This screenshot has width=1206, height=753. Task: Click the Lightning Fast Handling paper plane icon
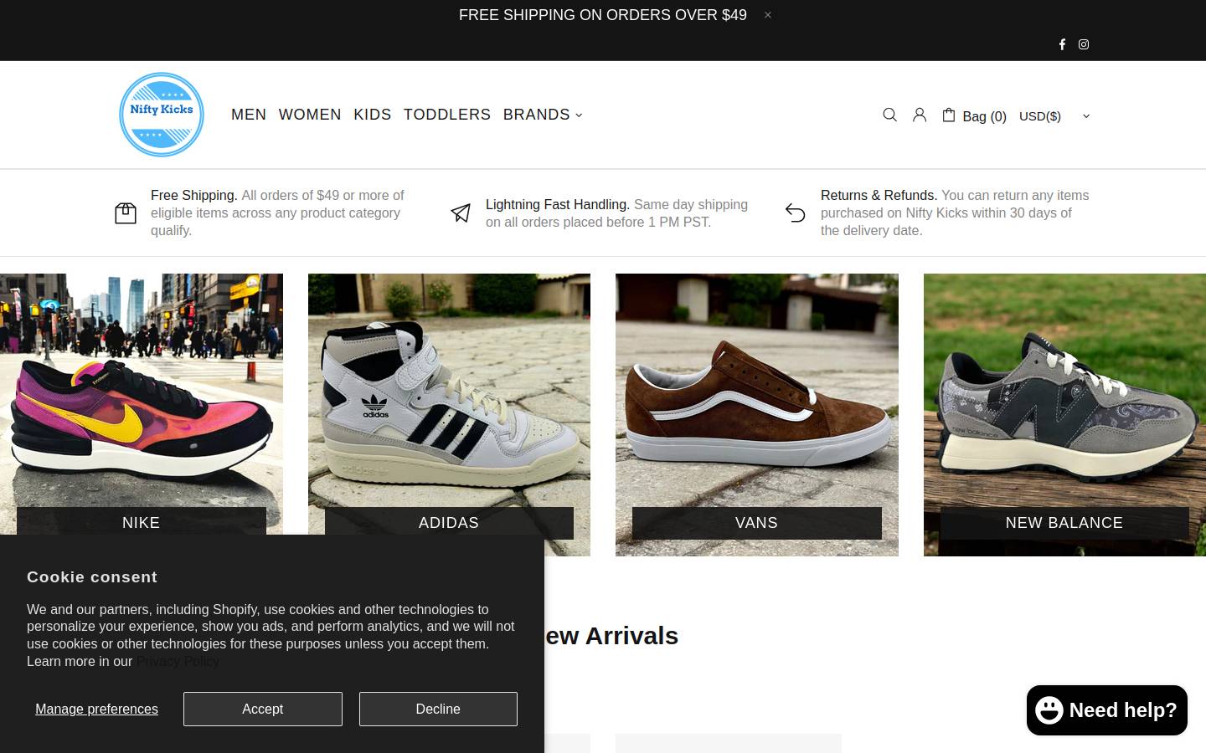[461, 213]
